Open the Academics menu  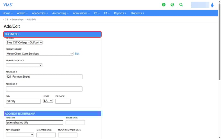pyautogui.click(x=40, y=13)
